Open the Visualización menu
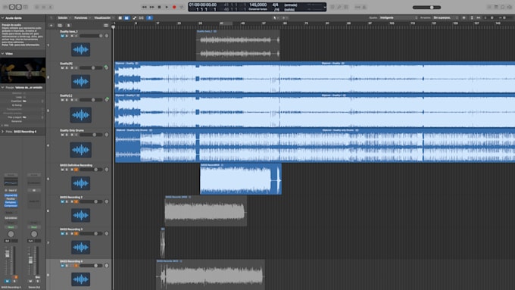This screenshot has width=515, height=290. click(104, 17)
